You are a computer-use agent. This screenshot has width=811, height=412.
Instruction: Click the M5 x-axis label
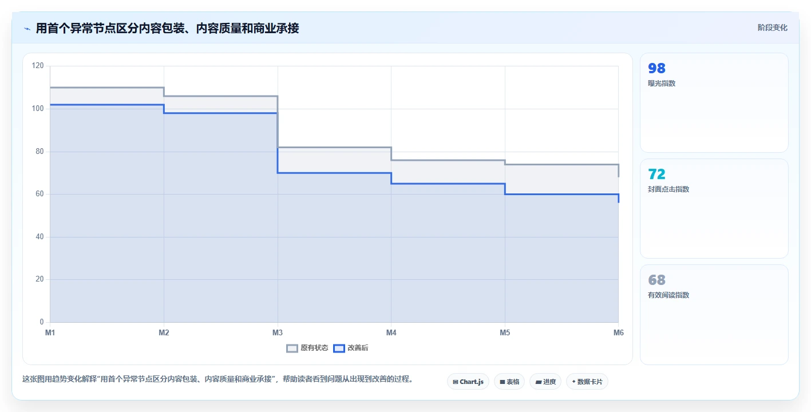click(505, 332)
